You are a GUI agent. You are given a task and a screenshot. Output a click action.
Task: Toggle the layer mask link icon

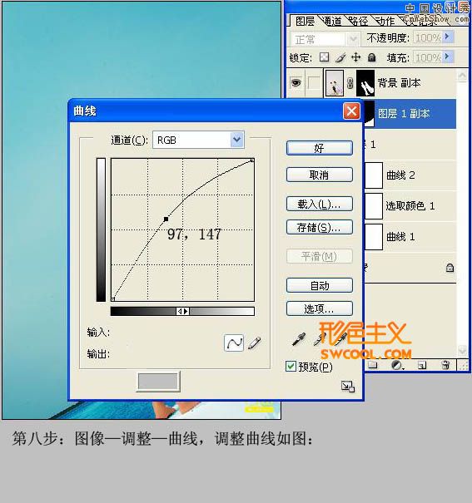tap(350, 83)
